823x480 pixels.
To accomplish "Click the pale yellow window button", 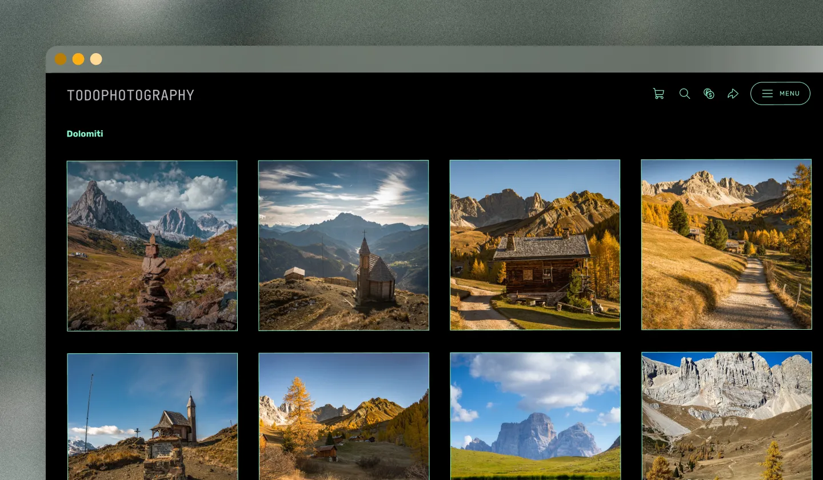I will [96, 59].
